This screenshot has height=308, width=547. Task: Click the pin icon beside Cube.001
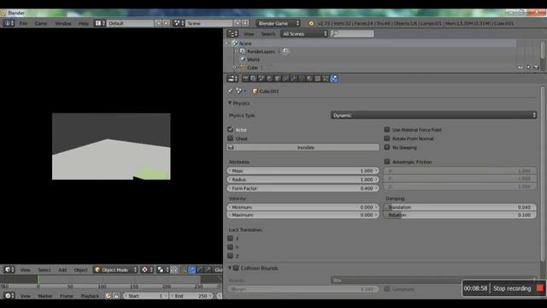(230, 92)
